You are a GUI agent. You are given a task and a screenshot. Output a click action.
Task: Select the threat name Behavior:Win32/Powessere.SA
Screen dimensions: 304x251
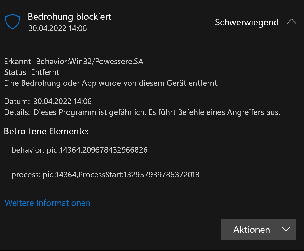[x=90, y=62]
